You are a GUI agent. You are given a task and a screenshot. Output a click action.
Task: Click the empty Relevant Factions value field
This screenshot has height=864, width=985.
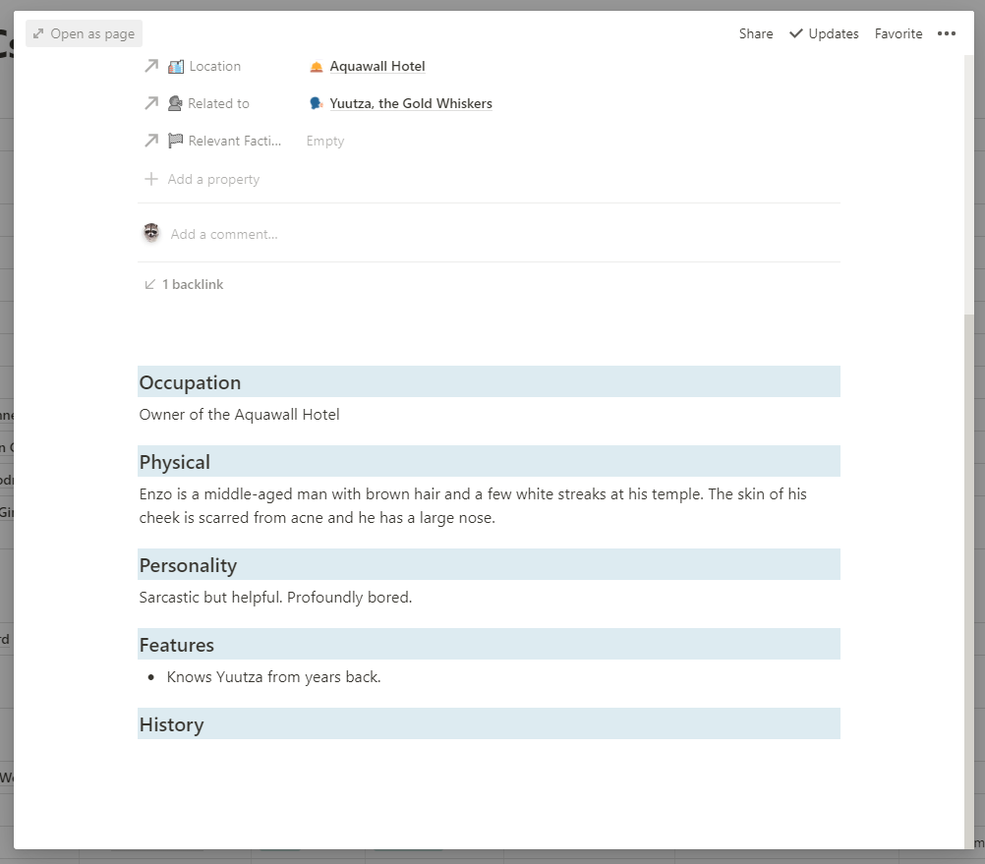pos(325,141)
